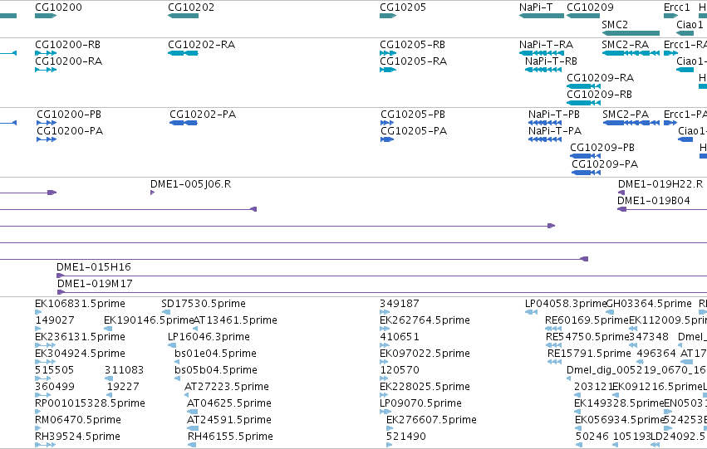
Task: Click the DME1-015H16 clone label
Action: (94, 267)
